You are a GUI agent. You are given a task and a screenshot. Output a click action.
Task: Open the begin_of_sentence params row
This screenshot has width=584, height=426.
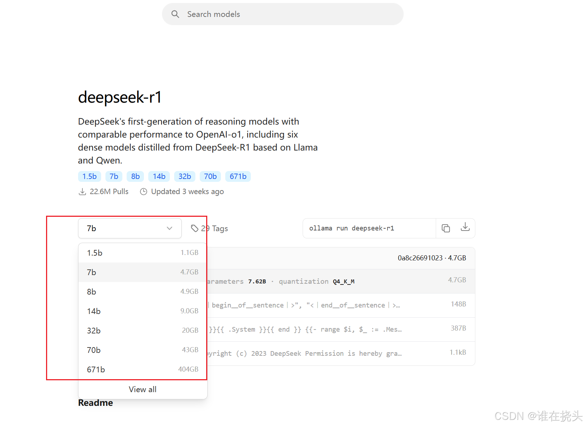point(341,305)
